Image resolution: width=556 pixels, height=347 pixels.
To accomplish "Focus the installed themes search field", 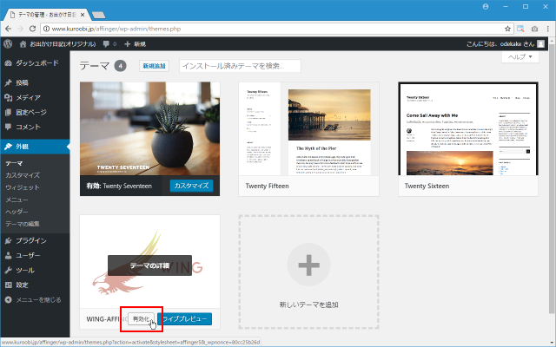I will (x=240, y=66).
